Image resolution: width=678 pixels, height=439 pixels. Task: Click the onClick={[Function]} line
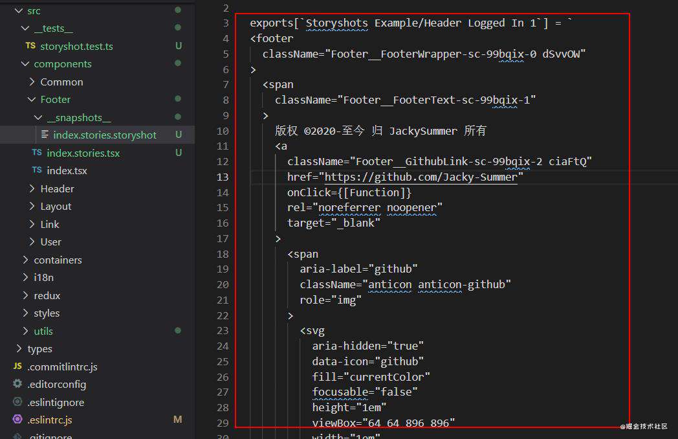[349, 192]
